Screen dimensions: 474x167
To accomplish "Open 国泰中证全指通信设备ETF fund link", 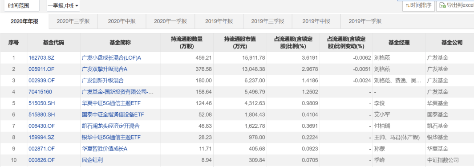I will [113, 115].
